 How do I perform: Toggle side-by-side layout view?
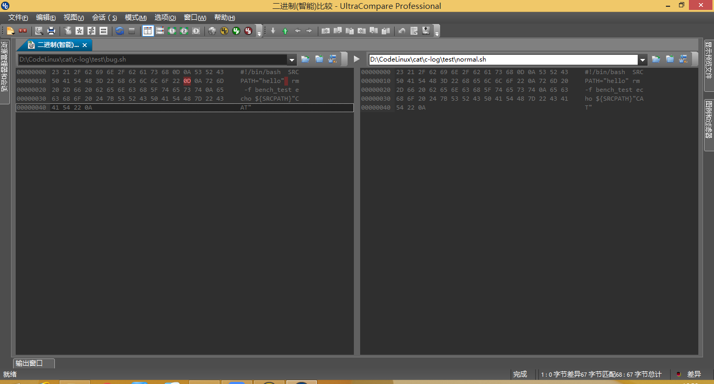pos(148,31)
